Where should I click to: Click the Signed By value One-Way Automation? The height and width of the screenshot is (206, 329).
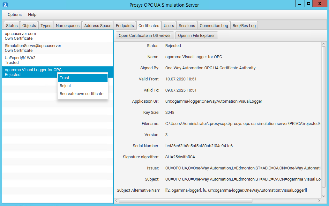tap(210, 68)
